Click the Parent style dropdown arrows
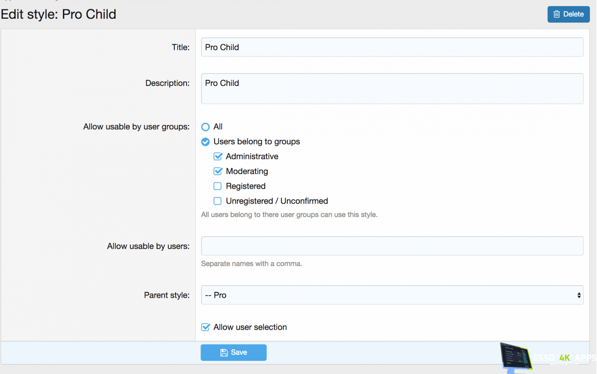The width and height of the screenshot is (597, 374). [579, 295]
